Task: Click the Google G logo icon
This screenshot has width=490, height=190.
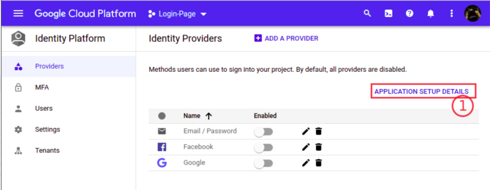Action: click(x=162, y=163)
